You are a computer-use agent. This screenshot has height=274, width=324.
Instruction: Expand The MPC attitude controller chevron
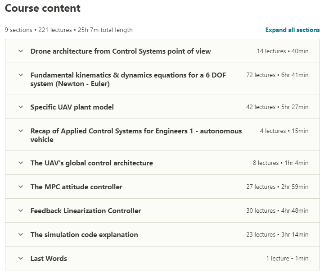tap(21, 187)
